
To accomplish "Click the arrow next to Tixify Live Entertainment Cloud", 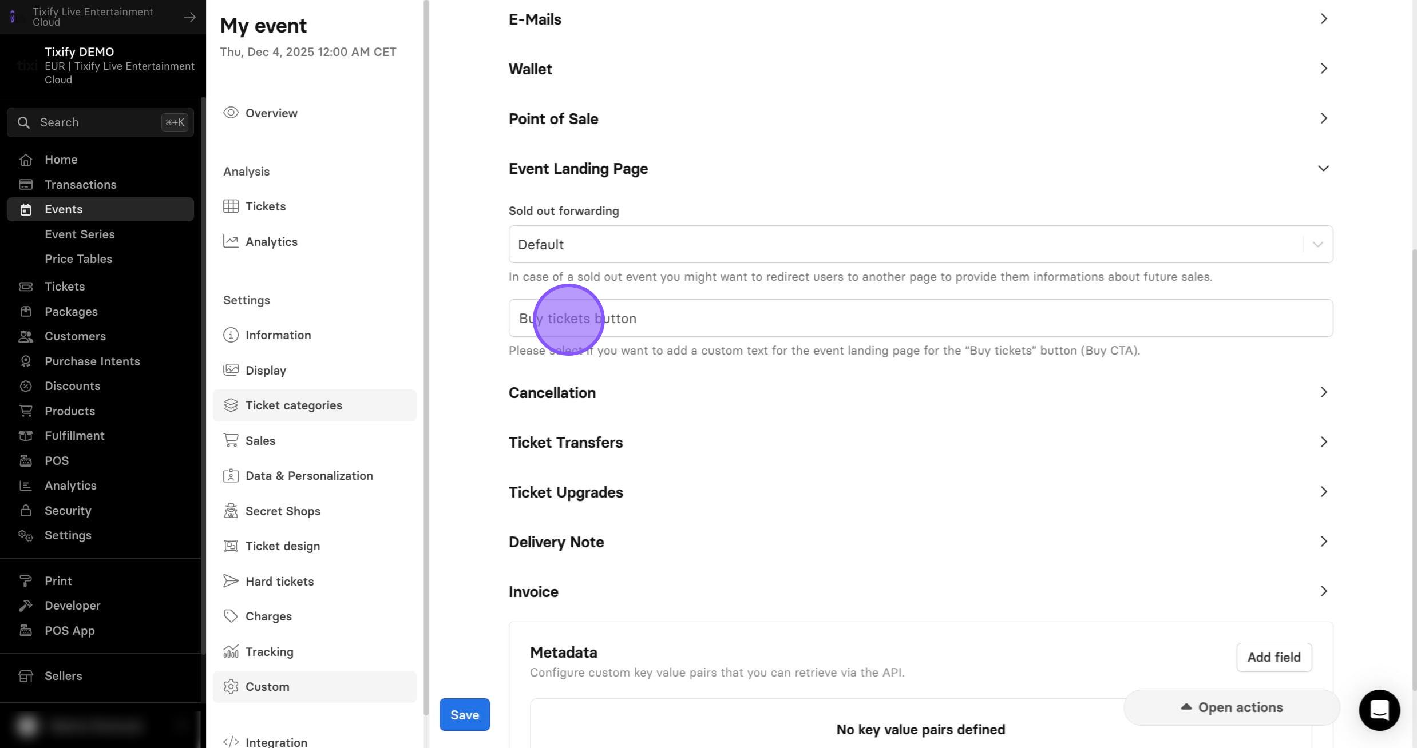I will click(189, 17).
